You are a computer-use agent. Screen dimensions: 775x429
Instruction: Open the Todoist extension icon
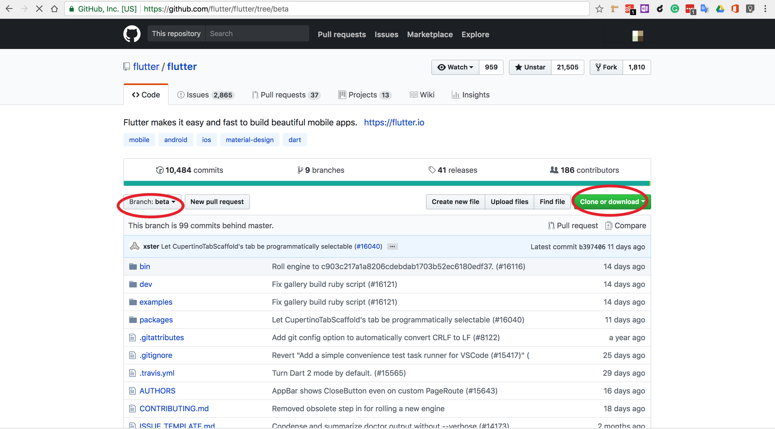630,9
